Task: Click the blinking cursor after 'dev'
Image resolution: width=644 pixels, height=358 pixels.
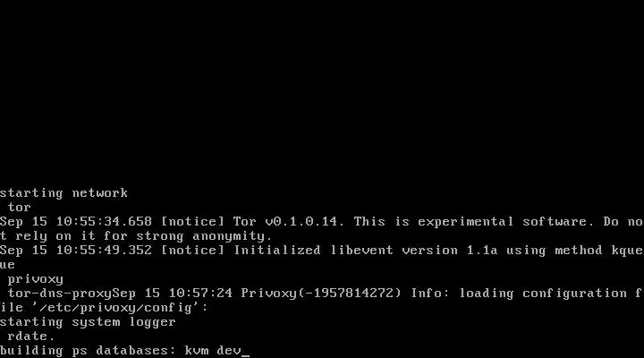Action: coord(245,354)
